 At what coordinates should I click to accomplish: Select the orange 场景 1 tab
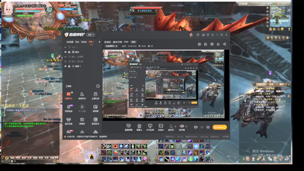click(91, 42)
